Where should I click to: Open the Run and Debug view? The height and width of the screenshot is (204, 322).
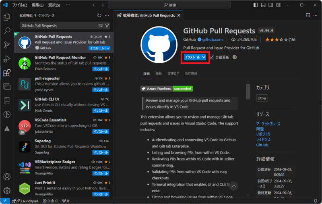coord(7,59)
